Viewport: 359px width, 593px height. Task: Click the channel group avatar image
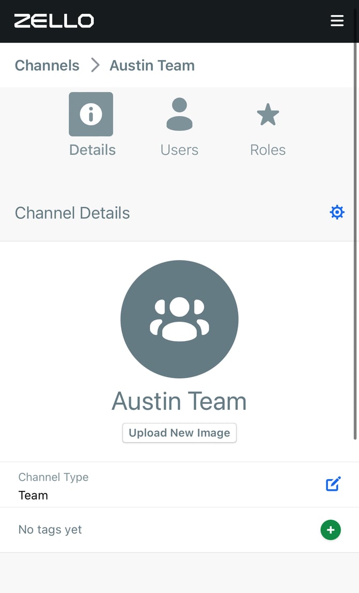coord(179,319)
